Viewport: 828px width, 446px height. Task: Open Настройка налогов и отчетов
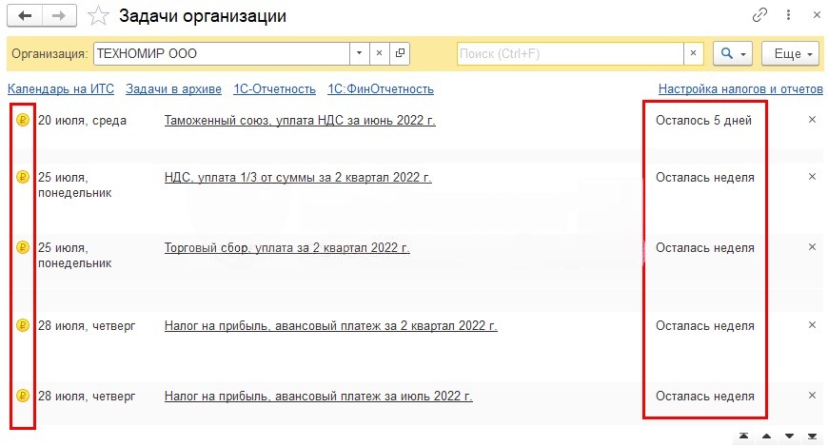[x=739, y=89]
